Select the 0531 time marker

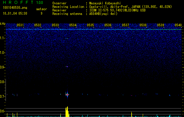(20, 25)
